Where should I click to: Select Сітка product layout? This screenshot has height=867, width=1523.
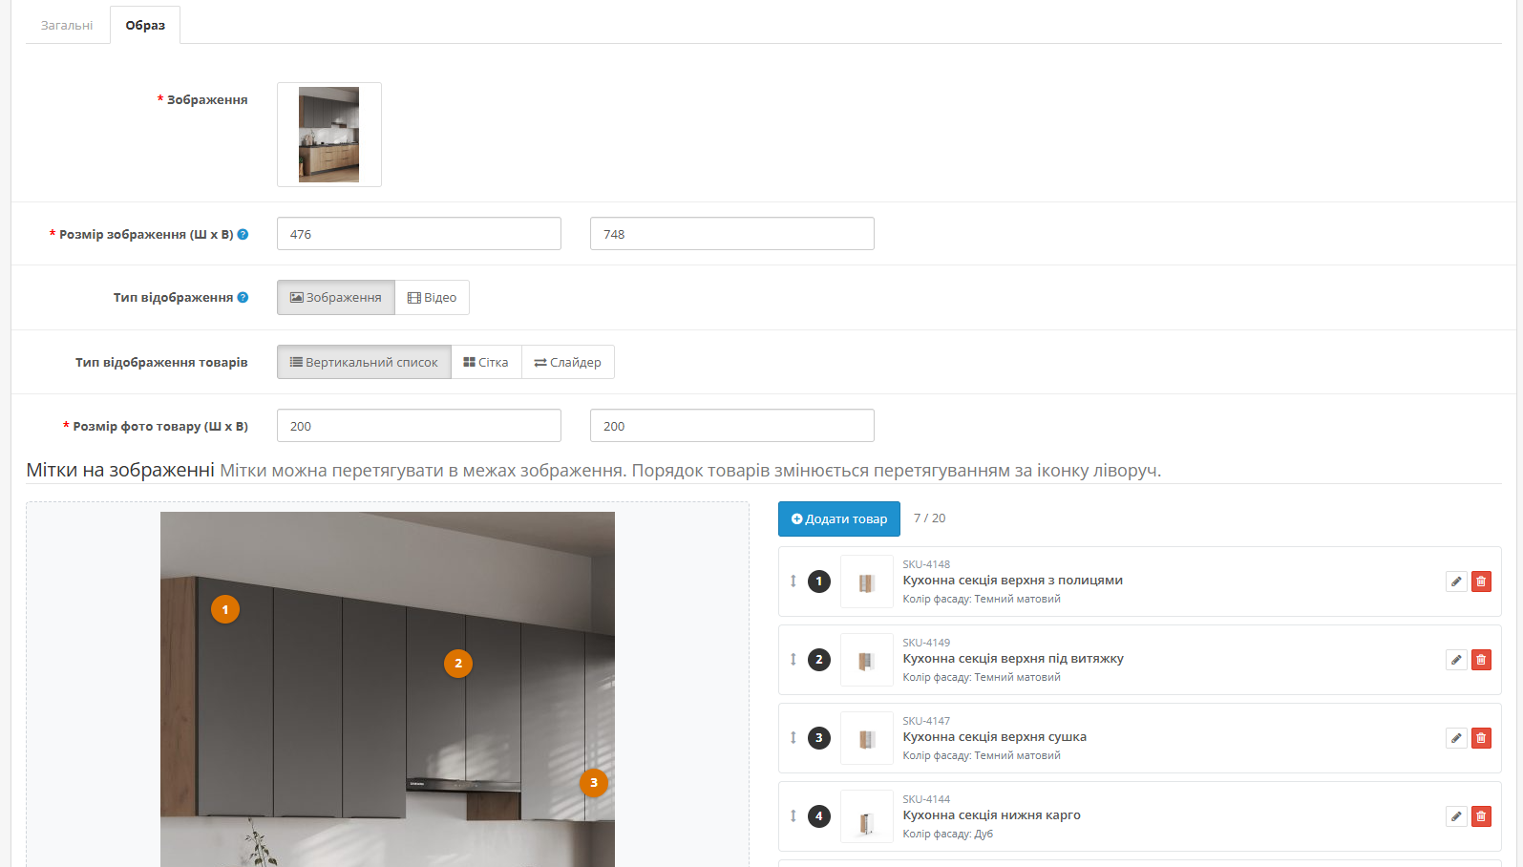486,362
